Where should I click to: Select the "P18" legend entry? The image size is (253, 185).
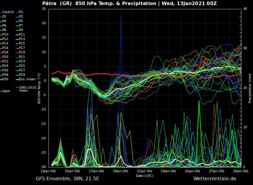coord(4,53)
